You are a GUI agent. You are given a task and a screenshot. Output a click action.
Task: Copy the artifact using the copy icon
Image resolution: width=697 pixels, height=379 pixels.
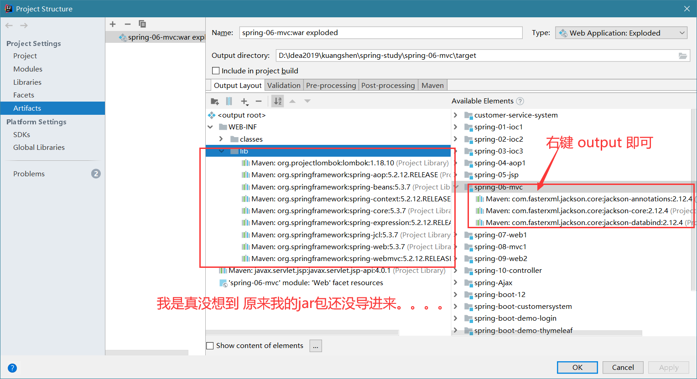click(142, 24)
